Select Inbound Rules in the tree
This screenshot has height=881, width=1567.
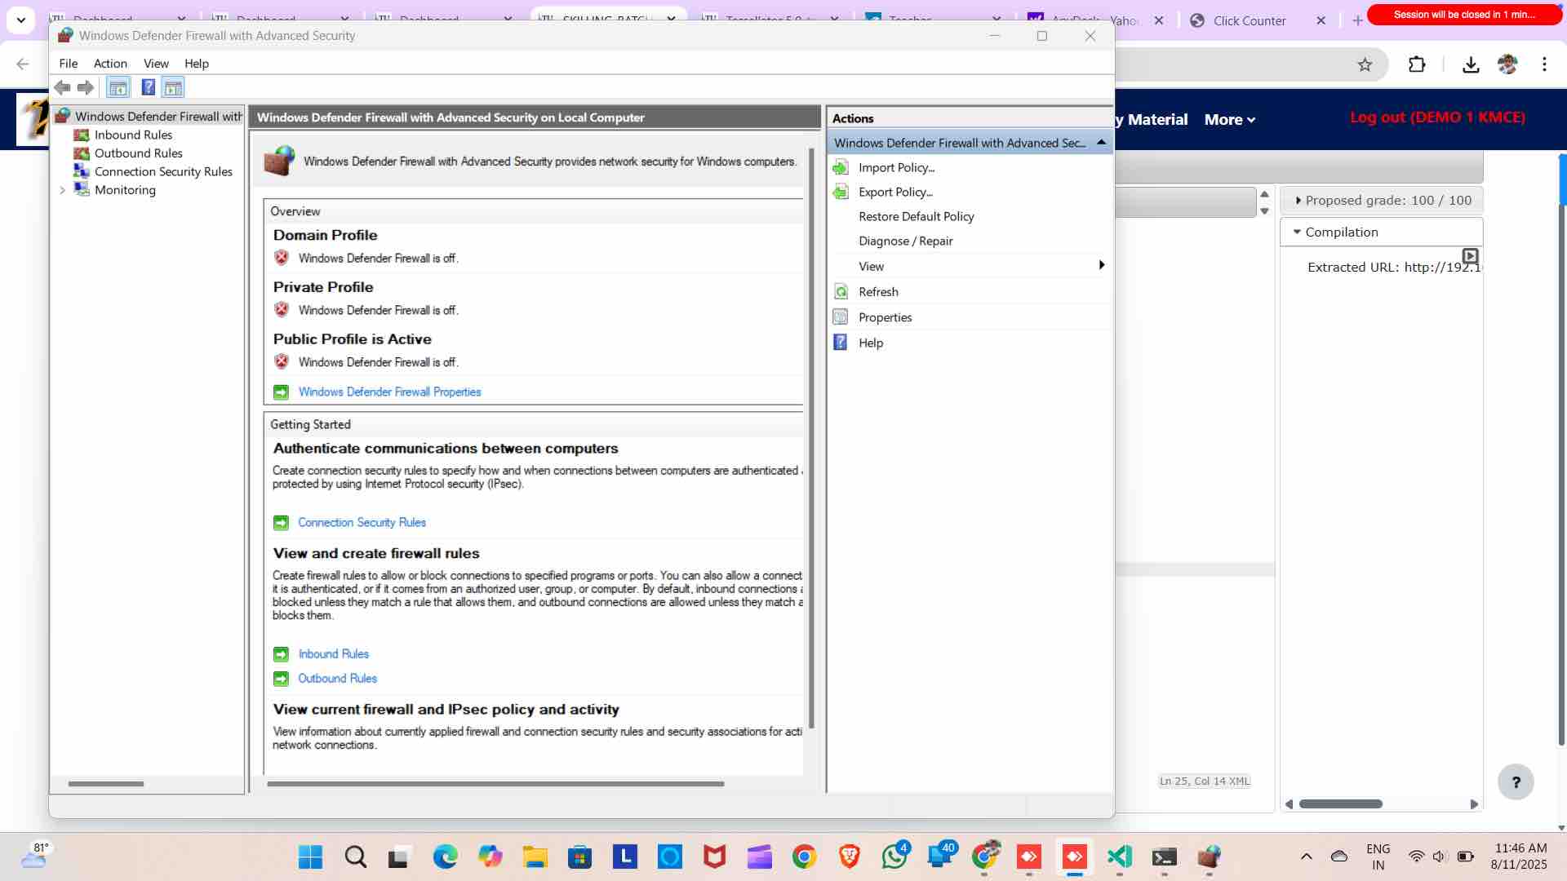point(133,135)
